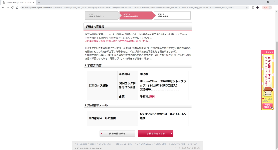Open サイトご利用にあたって footer link
This screenshot has width=278, height=150.
(x=145, y=144)
